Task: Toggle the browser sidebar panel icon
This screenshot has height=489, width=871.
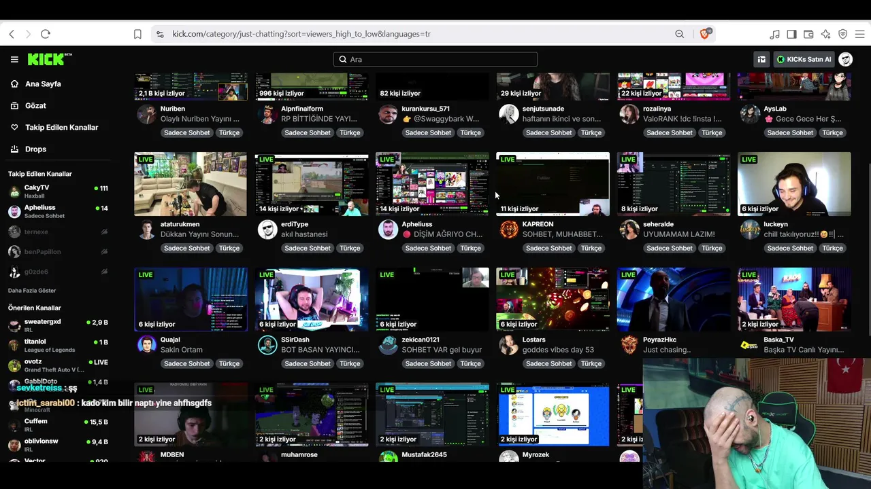Action: click(x=791, y=34)
